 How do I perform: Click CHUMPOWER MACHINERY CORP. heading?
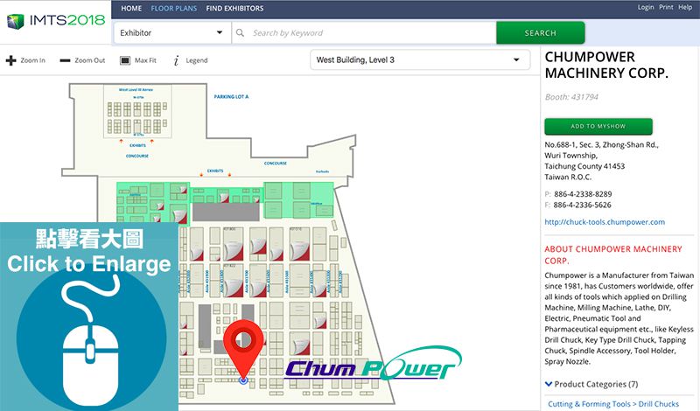(x=606, y=65)
